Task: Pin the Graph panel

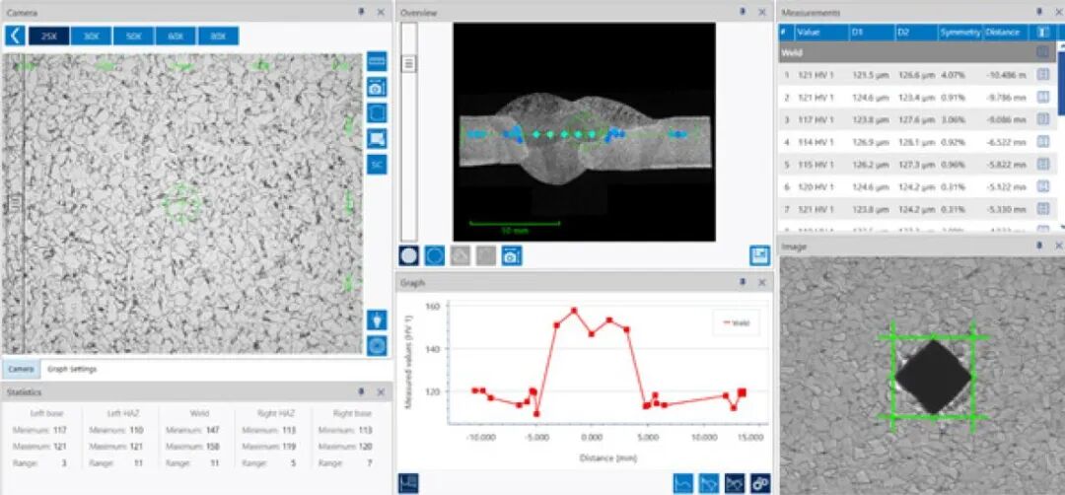Action: [x=743, y=282]
